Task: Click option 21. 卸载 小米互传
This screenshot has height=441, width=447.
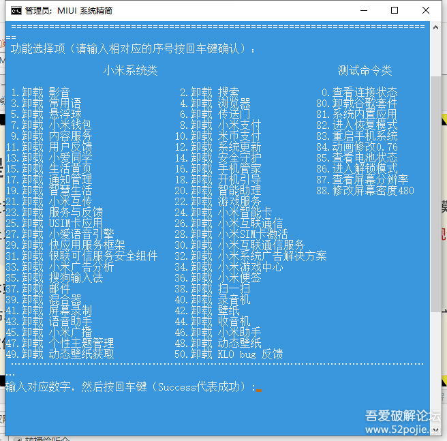Action: 49,201
